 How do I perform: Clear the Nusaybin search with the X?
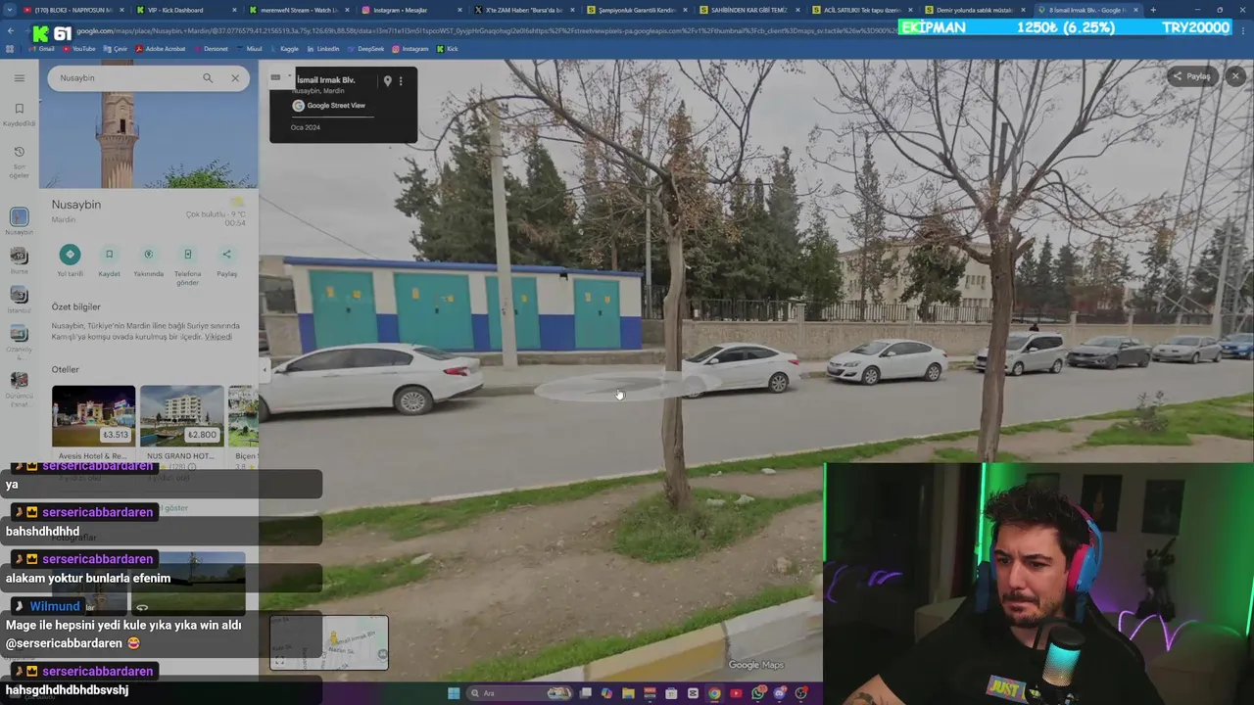235,78
